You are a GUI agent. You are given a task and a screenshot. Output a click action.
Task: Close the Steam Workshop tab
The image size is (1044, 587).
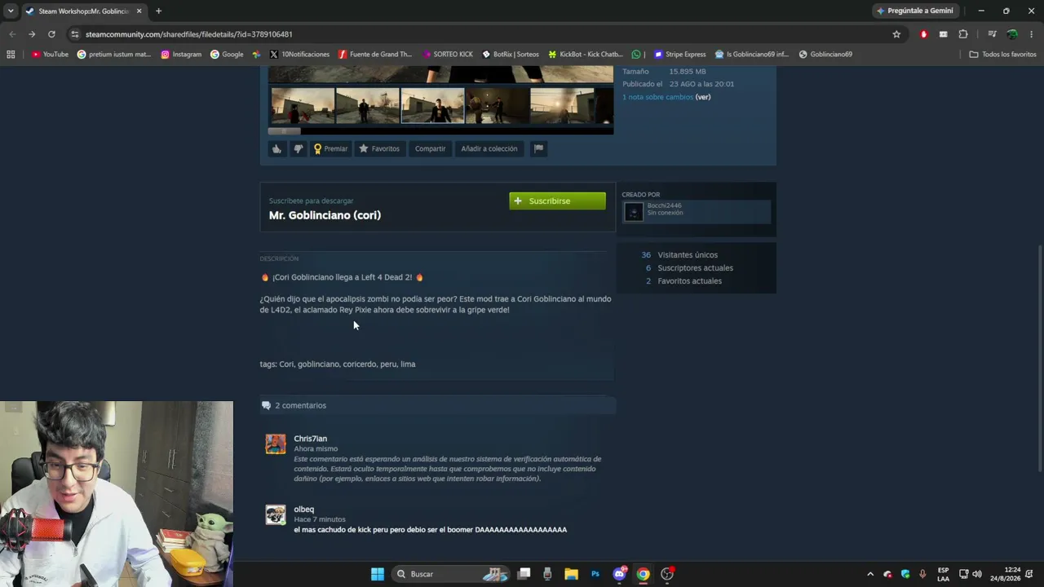pos(139,11)
